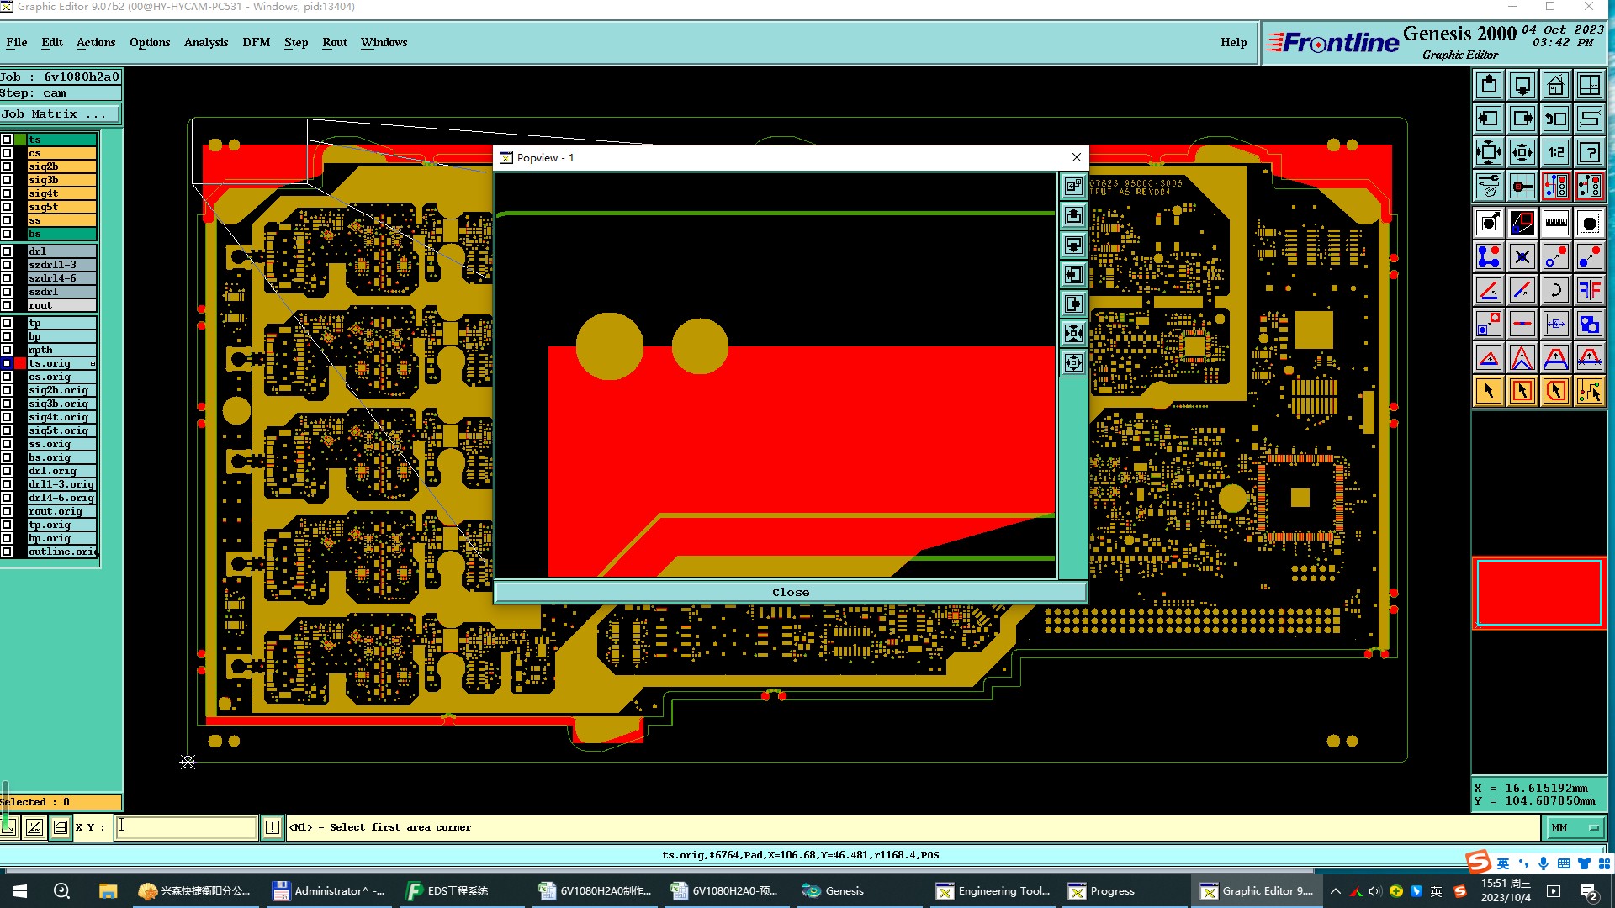Click the zoom out shrink icon
Image resolution: width=1615 pixels, height=908 pixels.
[x=1522, y=152]
